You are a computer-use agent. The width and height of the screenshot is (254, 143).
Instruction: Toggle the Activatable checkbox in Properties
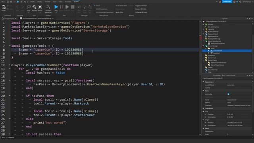pyautogui.click(x=229, y=94)
